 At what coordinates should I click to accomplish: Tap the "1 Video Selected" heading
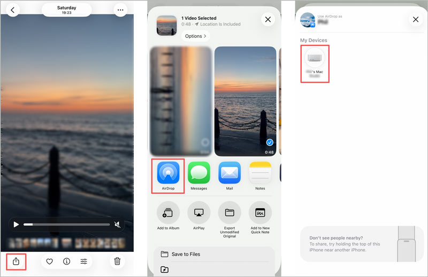[198, 18]
